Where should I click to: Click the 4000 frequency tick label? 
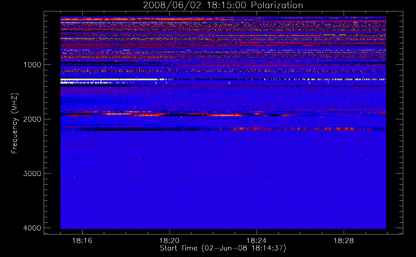(32, 228)
